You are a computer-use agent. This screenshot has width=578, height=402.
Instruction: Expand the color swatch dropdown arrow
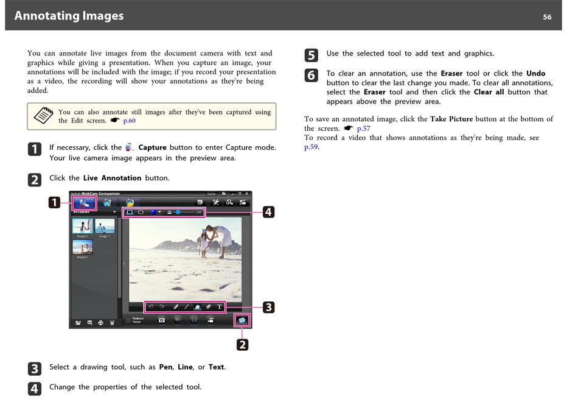point(159,212)
